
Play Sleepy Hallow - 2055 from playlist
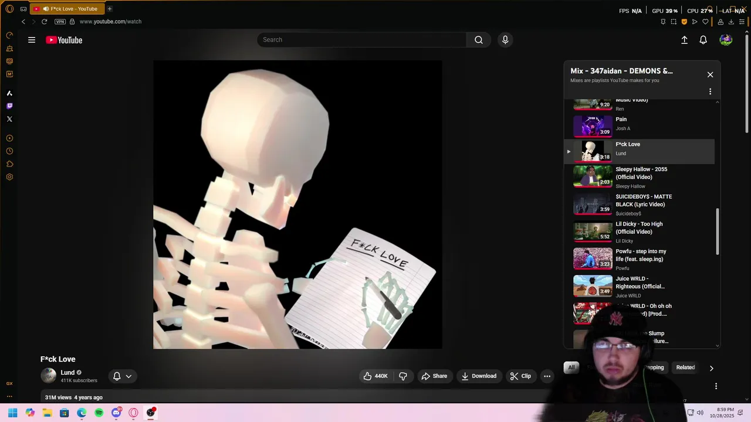coord(640,177)
